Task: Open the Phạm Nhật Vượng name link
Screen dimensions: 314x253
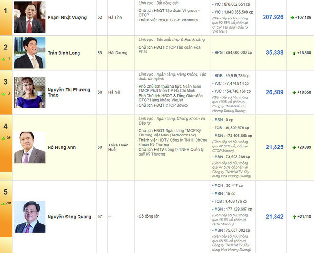Action: point(67,17)
